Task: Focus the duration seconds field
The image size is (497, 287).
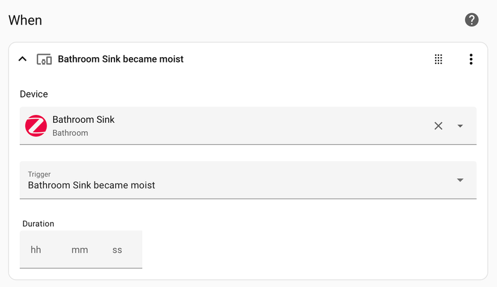Action: [117, 250]
